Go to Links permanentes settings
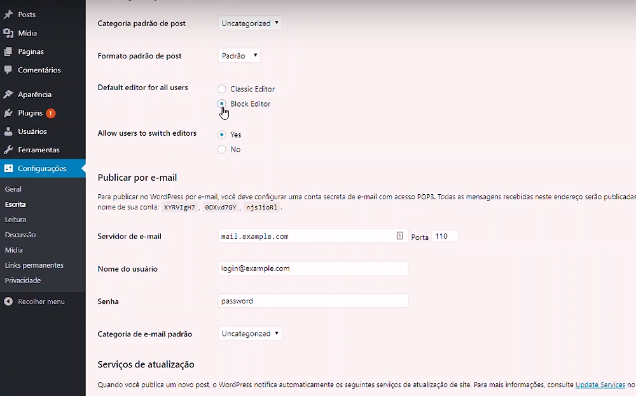This screenshot has width=636, height=396. [34, 265]
